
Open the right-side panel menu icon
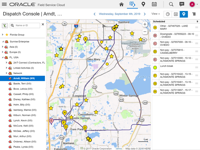click(x=194, y=14)
